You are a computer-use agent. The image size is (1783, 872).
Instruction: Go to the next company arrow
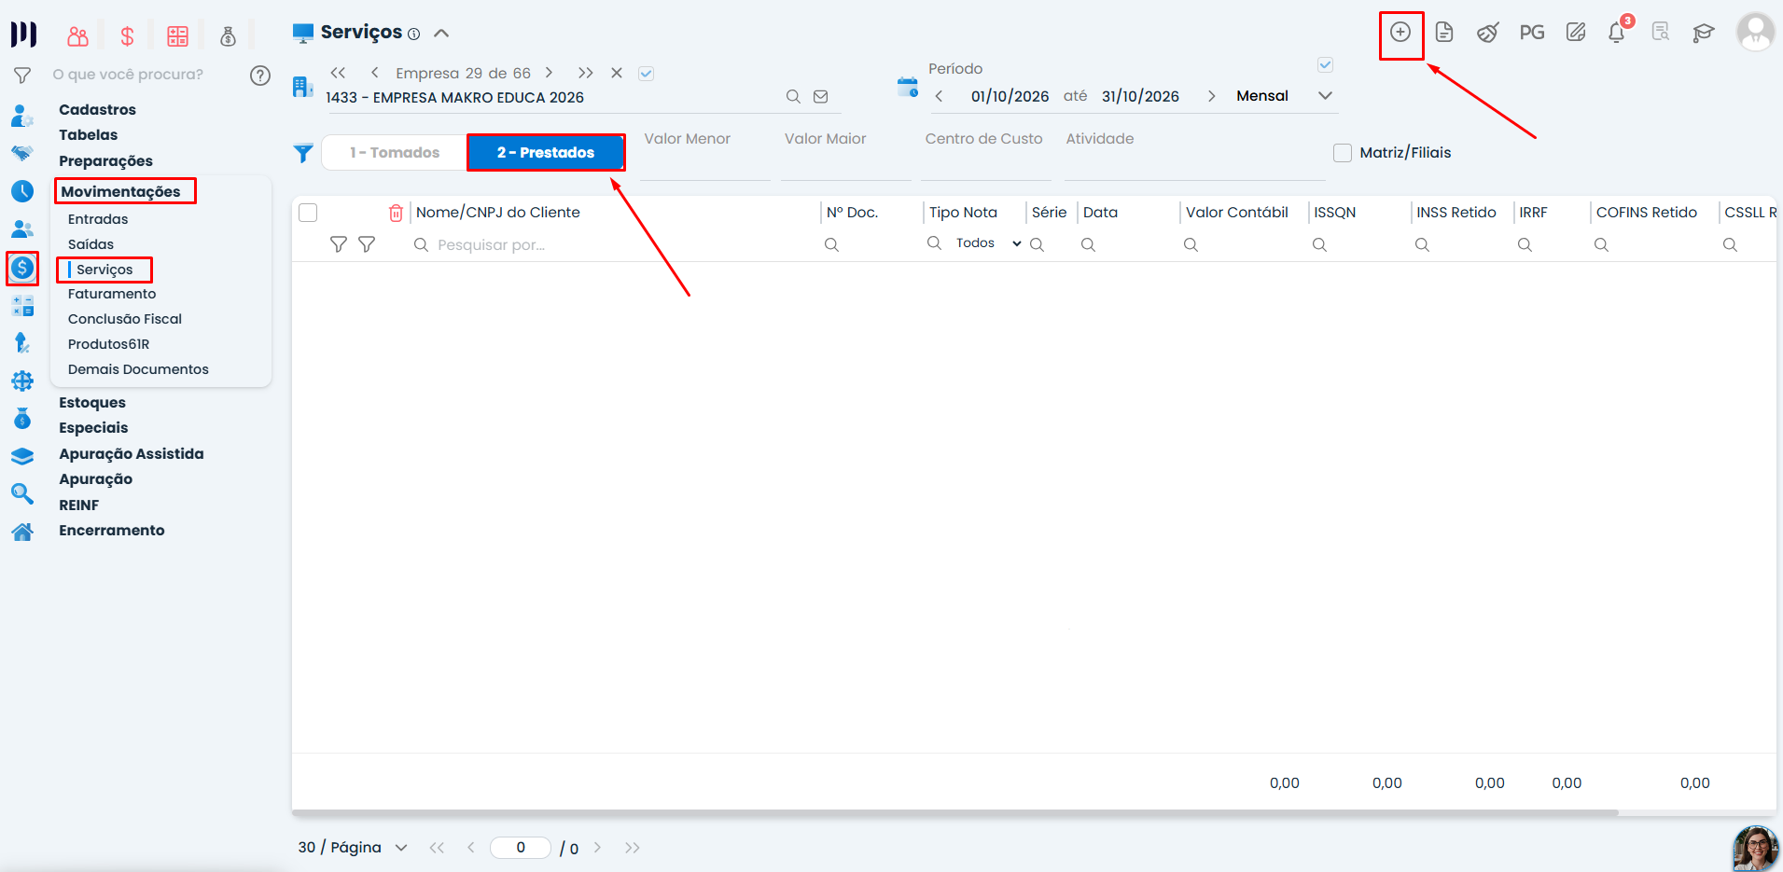pos(549,73)
